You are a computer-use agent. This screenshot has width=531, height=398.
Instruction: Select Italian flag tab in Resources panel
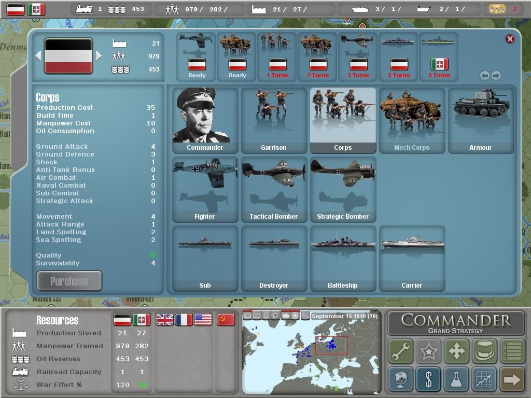point(141,319)
